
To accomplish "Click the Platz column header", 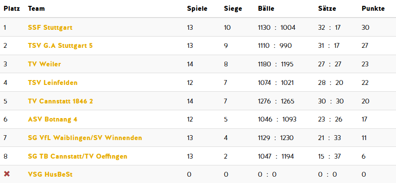I will [x=12, y=9].
